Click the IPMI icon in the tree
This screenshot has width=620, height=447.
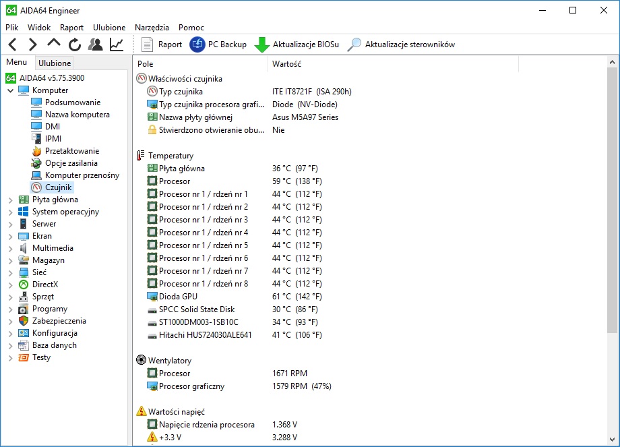[x=36, y=139]
